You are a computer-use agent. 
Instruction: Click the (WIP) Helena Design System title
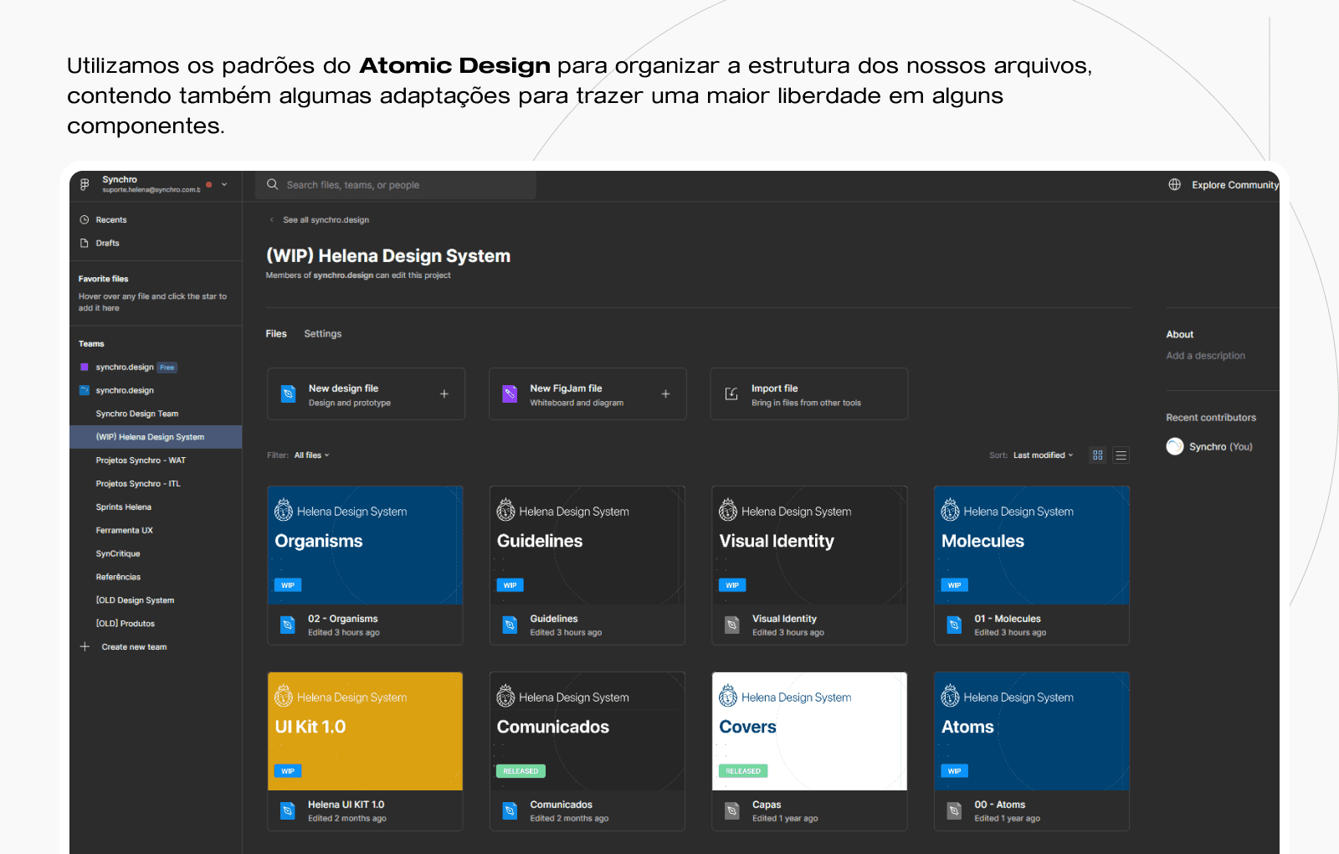[x=388, y=256]
